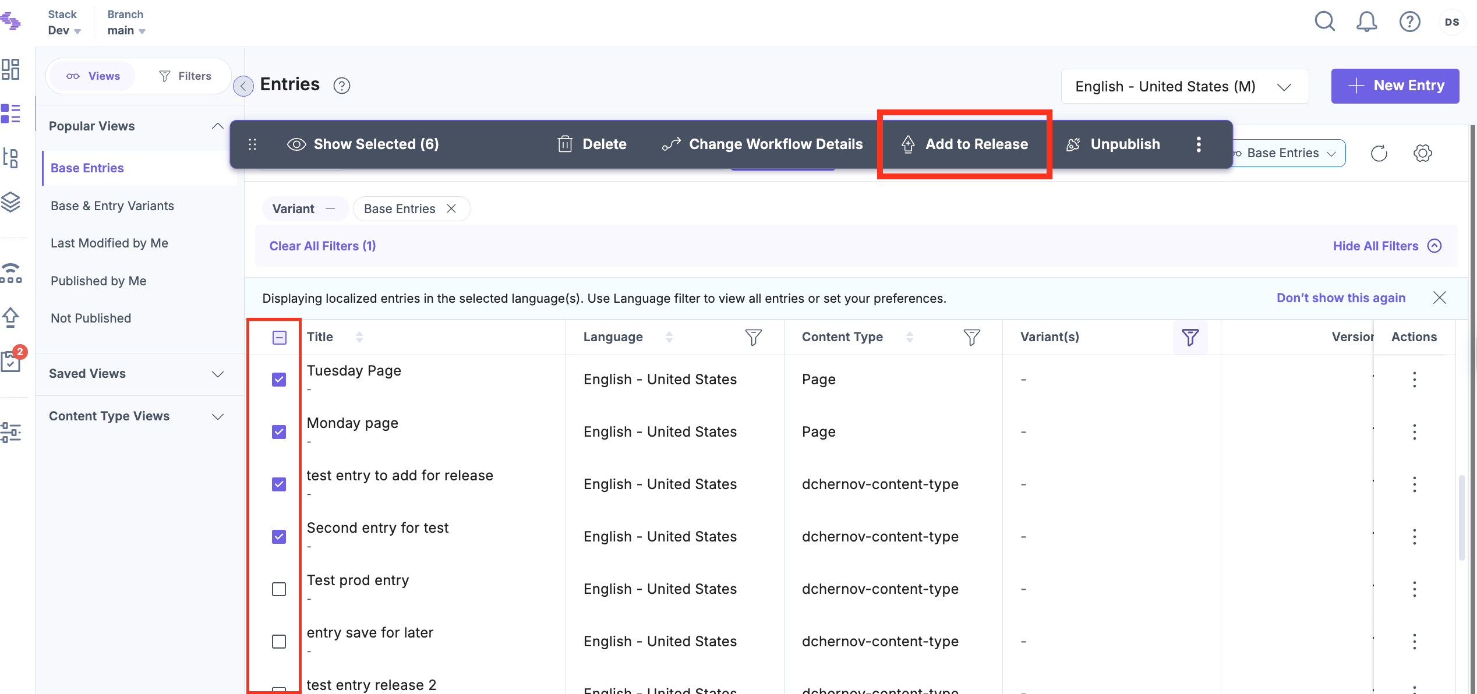
Task: Switch to the Filters tab
Action: pos(185,76)
